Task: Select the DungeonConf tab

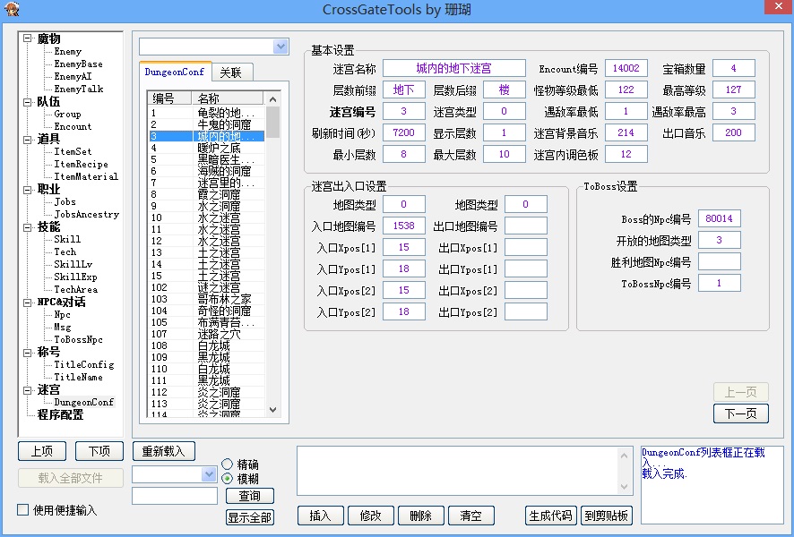Action: click(175, 72)
